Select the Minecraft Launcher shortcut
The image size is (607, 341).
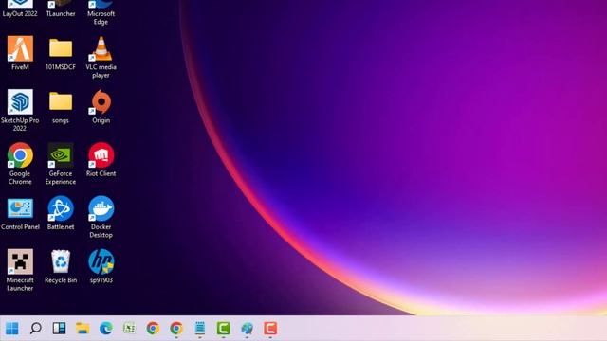20,270
